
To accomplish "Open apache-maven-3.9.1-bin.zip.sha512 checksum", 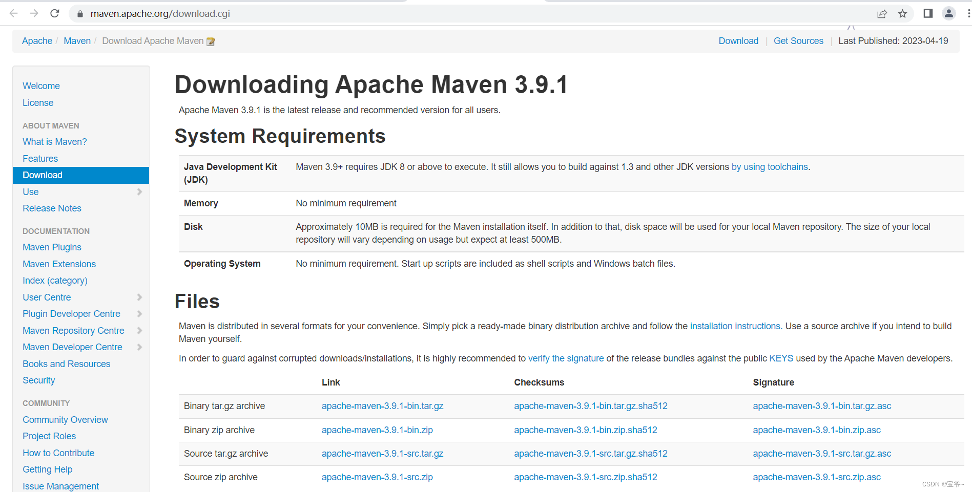I will coord(586,430).
